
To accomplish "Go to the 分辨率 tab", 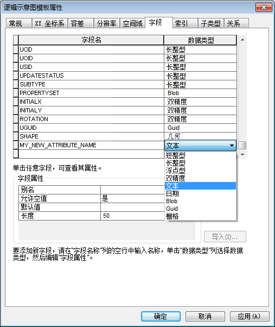I will point(107,23).
